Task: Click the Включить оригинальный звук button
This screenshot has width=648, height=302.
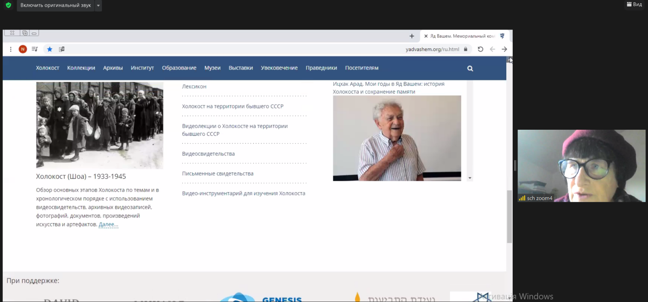Action: 55,6
